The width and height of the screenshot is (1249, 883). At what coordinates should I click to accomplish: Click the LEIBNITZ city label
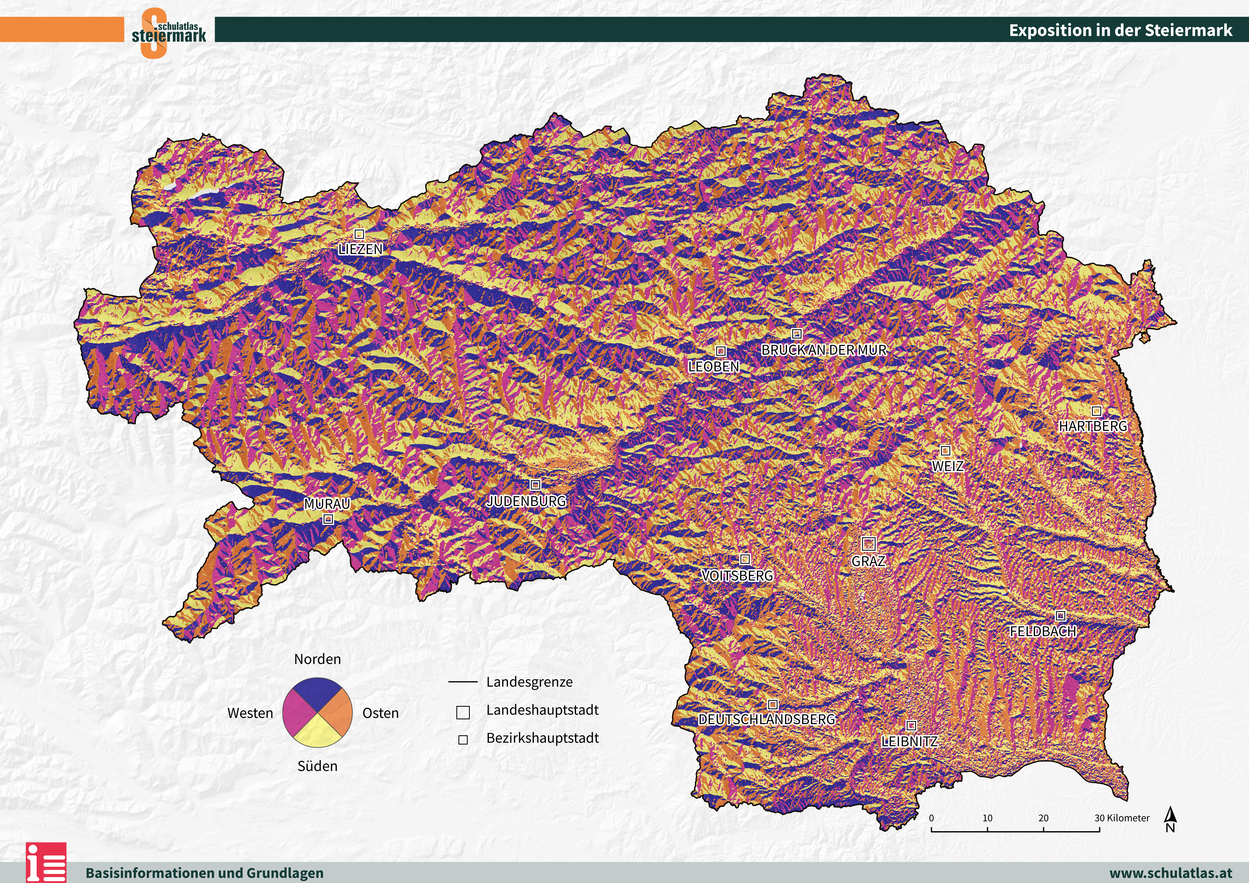click(x=910, y=741)
